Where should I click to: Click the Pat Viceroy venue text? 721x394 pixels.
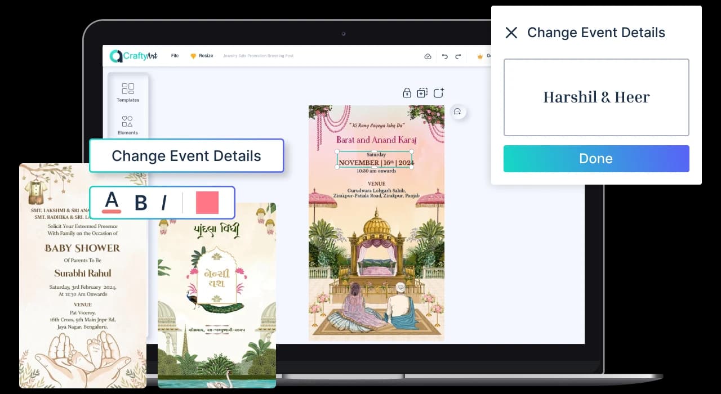click(82, 312)
